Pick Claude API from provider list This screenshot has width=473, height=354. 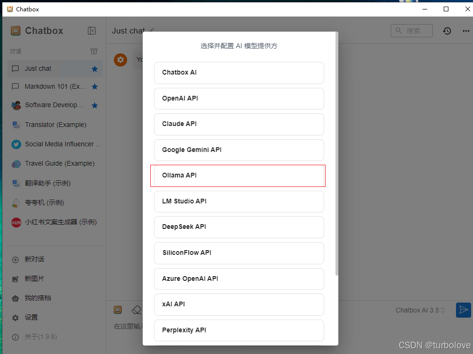pos(239,124)
